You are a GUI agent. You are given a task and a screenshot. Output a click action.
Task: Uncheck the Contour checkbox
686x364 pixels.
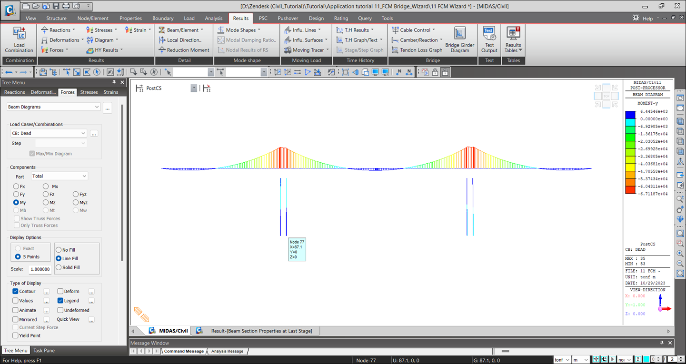[16, 291]
